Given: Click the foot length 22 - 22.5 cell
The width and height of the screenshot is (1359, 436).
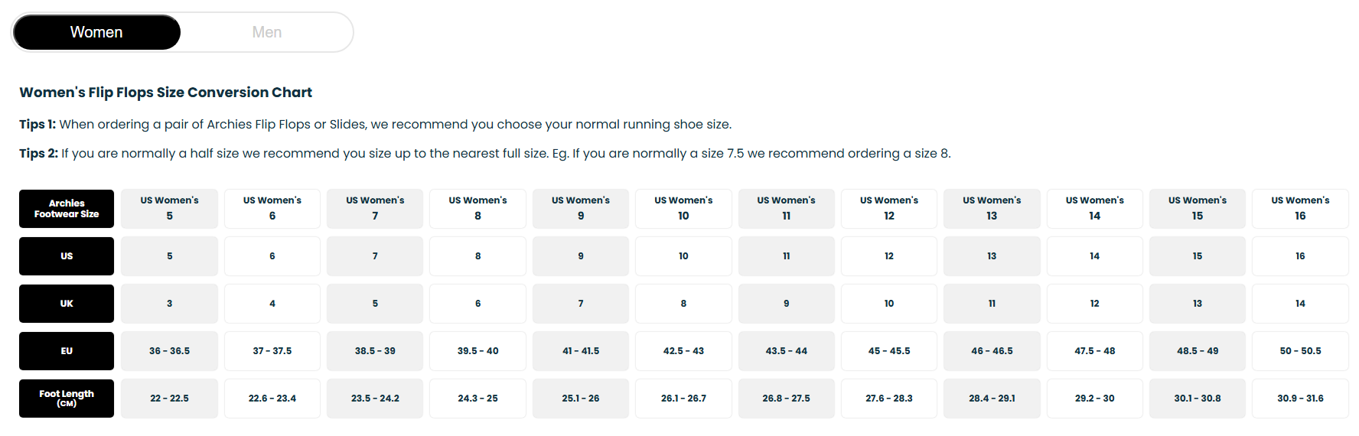Looking at the screenshot, I should (169, 399).
